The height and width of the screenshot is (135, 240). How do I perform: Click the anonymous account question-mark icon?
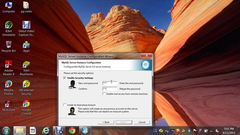click(x=72, y=111)
